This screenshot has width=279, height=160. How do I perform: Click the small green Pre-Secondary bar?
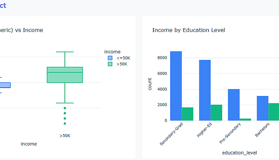[x=245, y=119]
